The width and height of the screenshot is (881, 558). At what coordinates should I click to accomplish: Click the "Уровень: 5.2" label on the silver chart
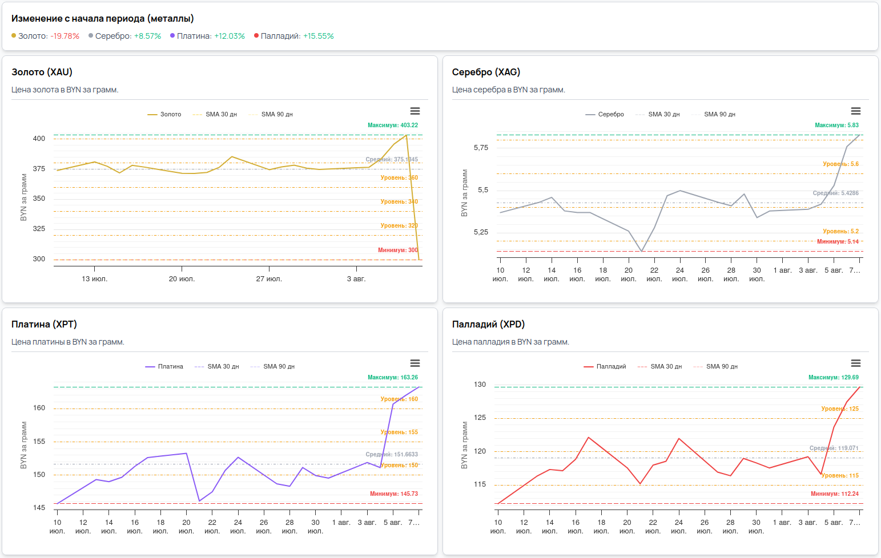(x=840, y=231)
